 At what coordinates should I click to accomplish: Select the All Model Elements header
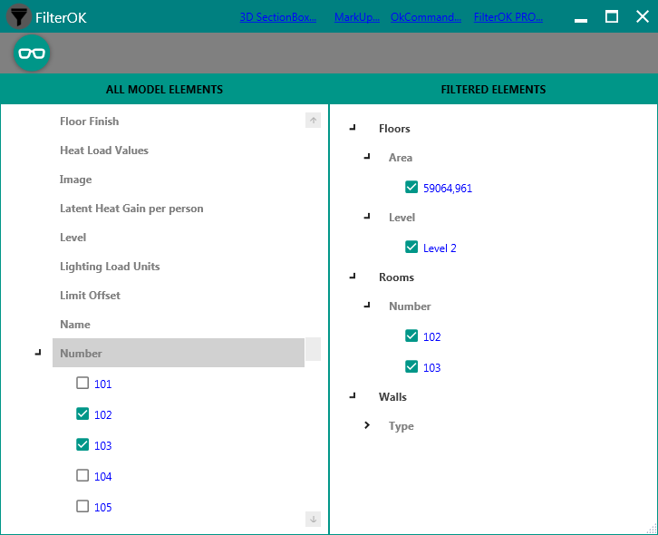pos(164,90)
